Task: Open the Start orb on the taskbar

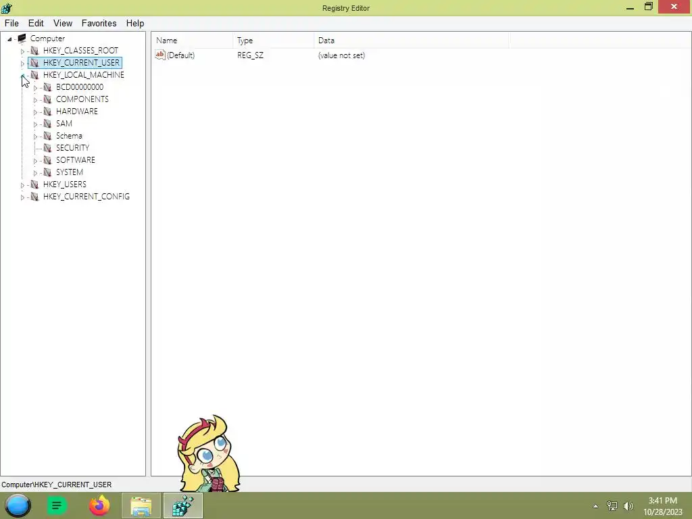Action: pos(18,505)
